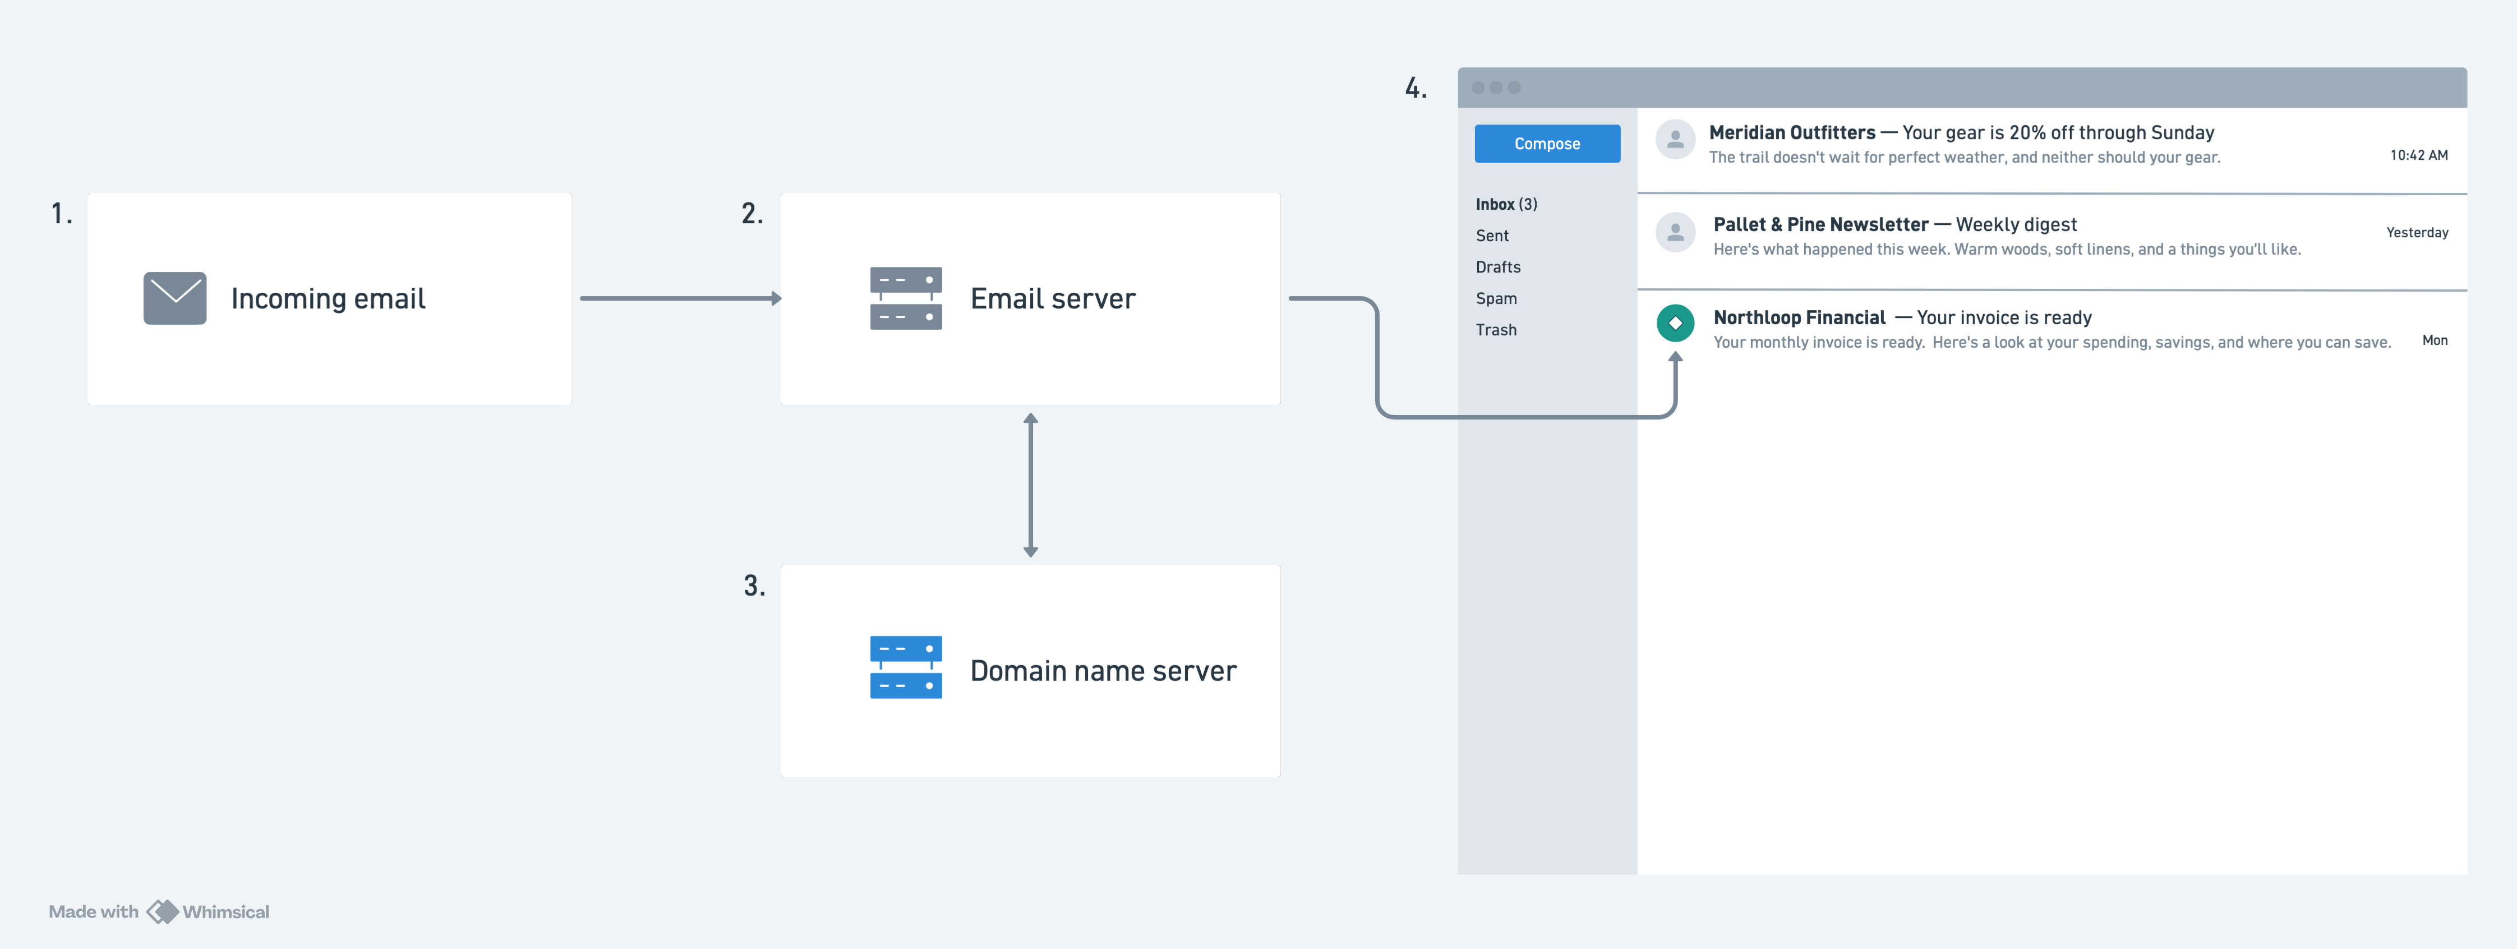The image size is (2517, 949).
Task: Click the monthly invoice preview text
Action: point(2052,342)
